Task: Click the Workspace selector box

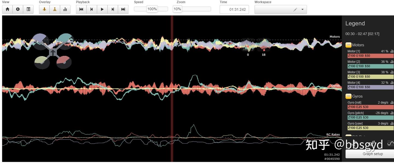Action: point(280,9)
